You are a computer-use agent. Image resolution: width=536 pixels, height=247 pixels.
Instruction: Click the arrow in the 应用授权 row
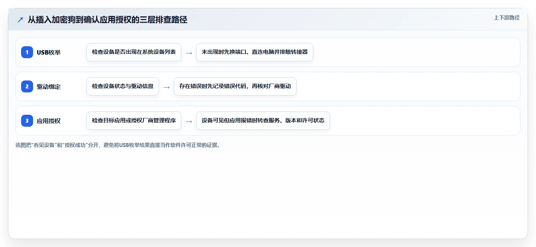point(189,121)
